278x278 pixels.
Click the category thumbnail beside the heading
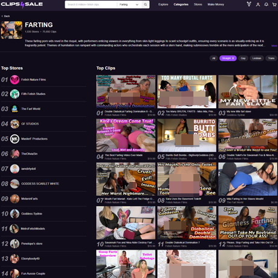coord(11,30)
